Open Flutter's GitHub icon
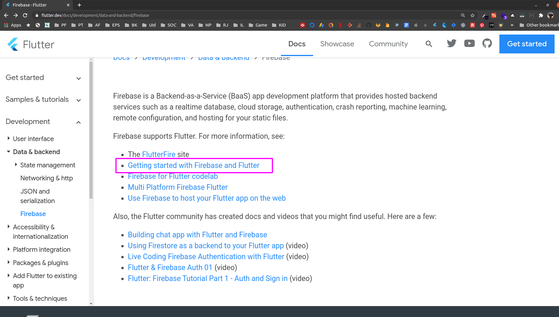This screenshot has height=317, width=559. (487, 43)
